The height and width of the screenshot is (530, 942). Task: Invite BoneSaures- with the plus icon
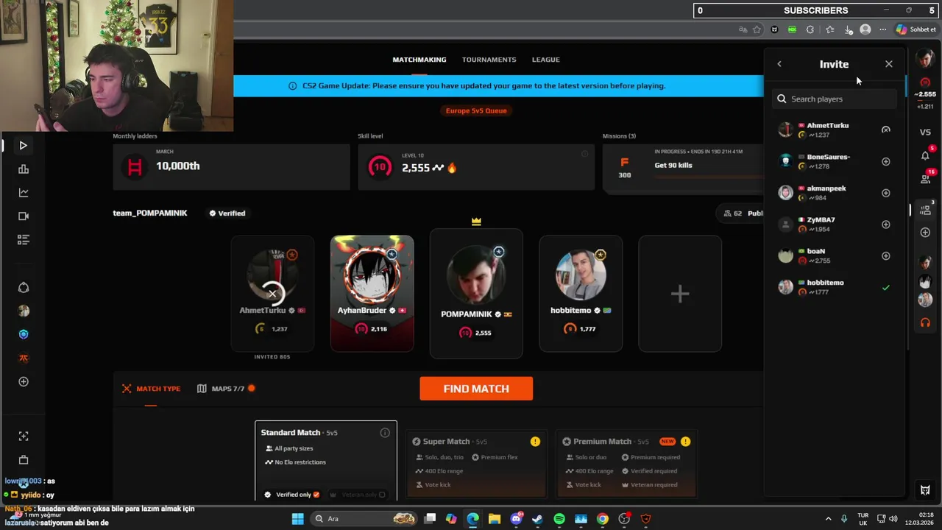886,161
